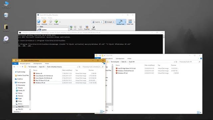
Task: Open Obiekty 3D in the navigation pane
Action: (x=21, y=90)
